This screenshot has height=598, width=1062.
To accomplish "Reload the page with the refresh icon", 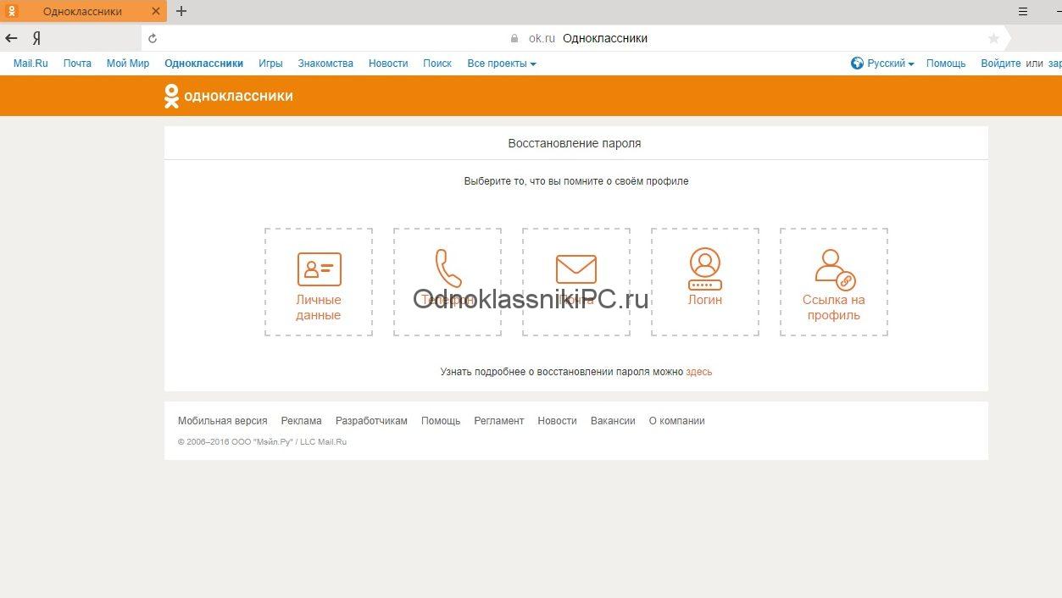I will pos(153,38).
